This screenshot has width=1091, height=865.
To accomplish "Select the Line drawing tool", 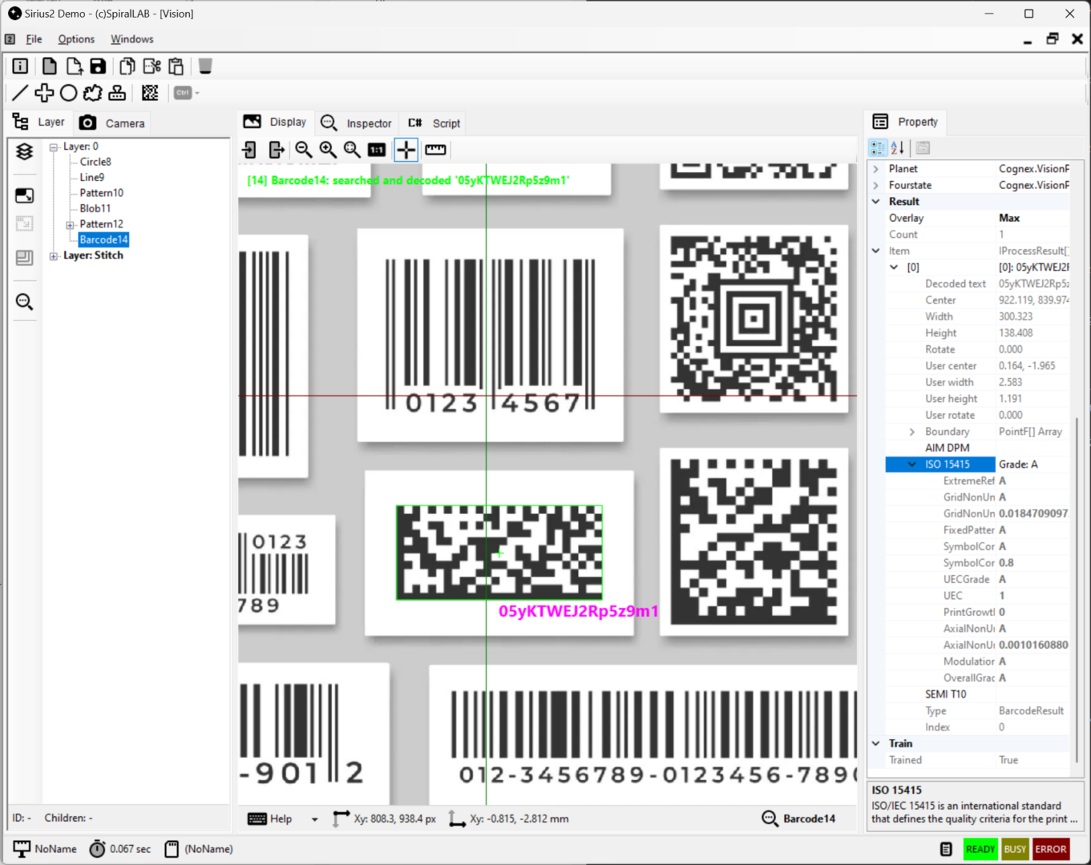I will click(x=20, y=93).
